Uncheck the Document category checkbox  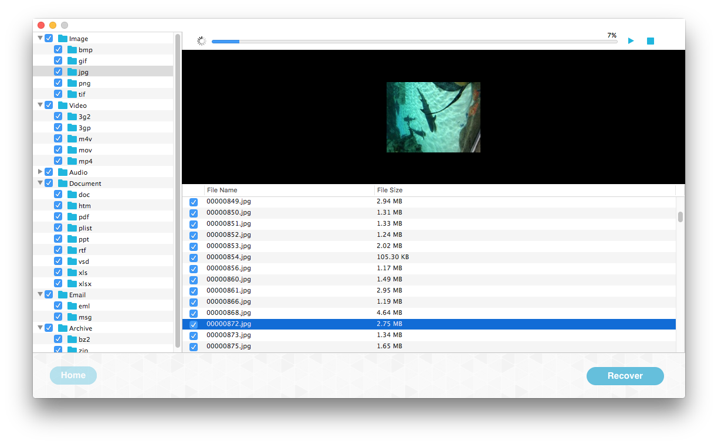pyautogui.click(x=49, y=184)
